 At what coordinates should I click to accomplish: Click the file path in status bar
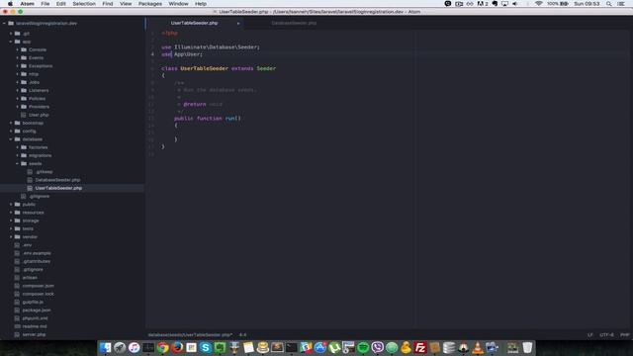pyautogui.click(x=190, y=335)
